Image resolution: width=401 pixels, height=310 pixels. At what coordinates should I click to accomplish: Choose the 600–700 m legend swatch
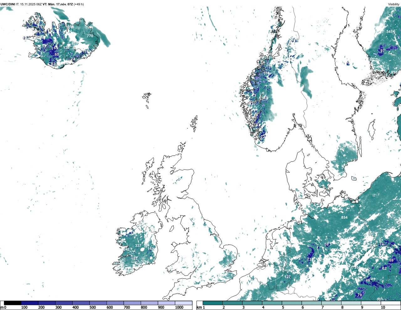(115, 303)
